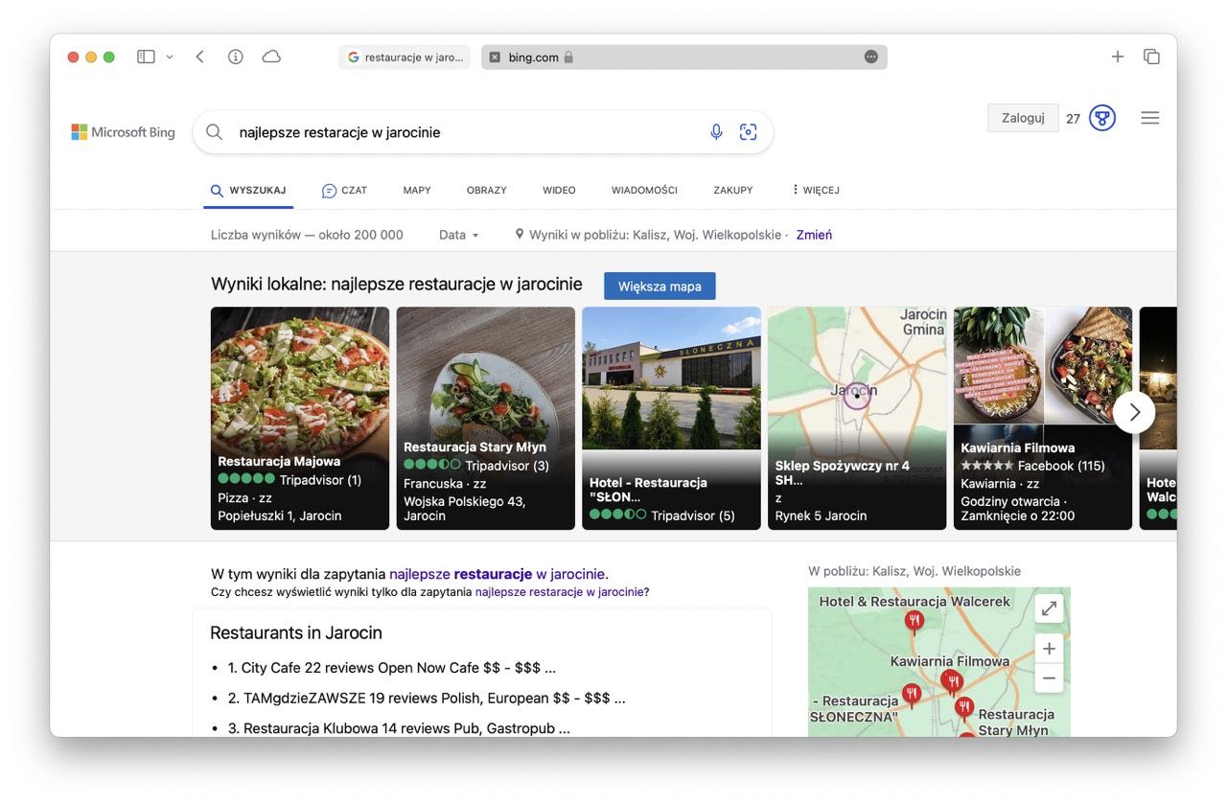The width and height of the screenshot is (1227, 803).
Task: Open the Sklep Spożywczy nr 4 card
Action: pyautogui.click(x=857, y=418)
